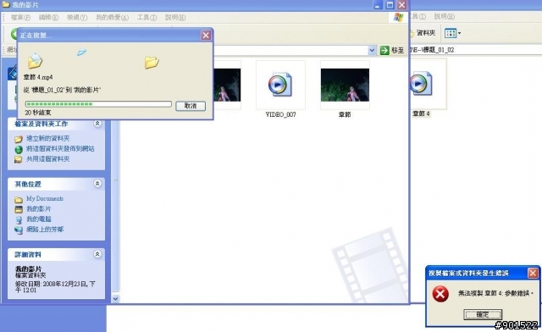Image resolution: width=542 pixels, height=332 pixels.
Task: Cancel the copy with the 取消 button
Action: pos(191,106)
